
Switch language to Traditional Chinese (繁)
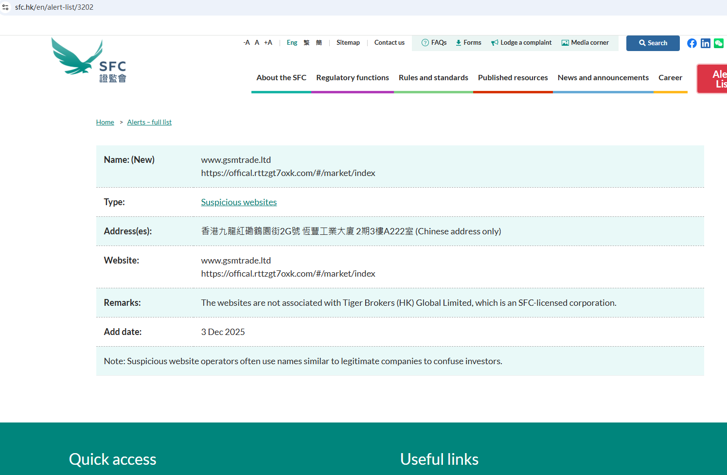[306, 43]
